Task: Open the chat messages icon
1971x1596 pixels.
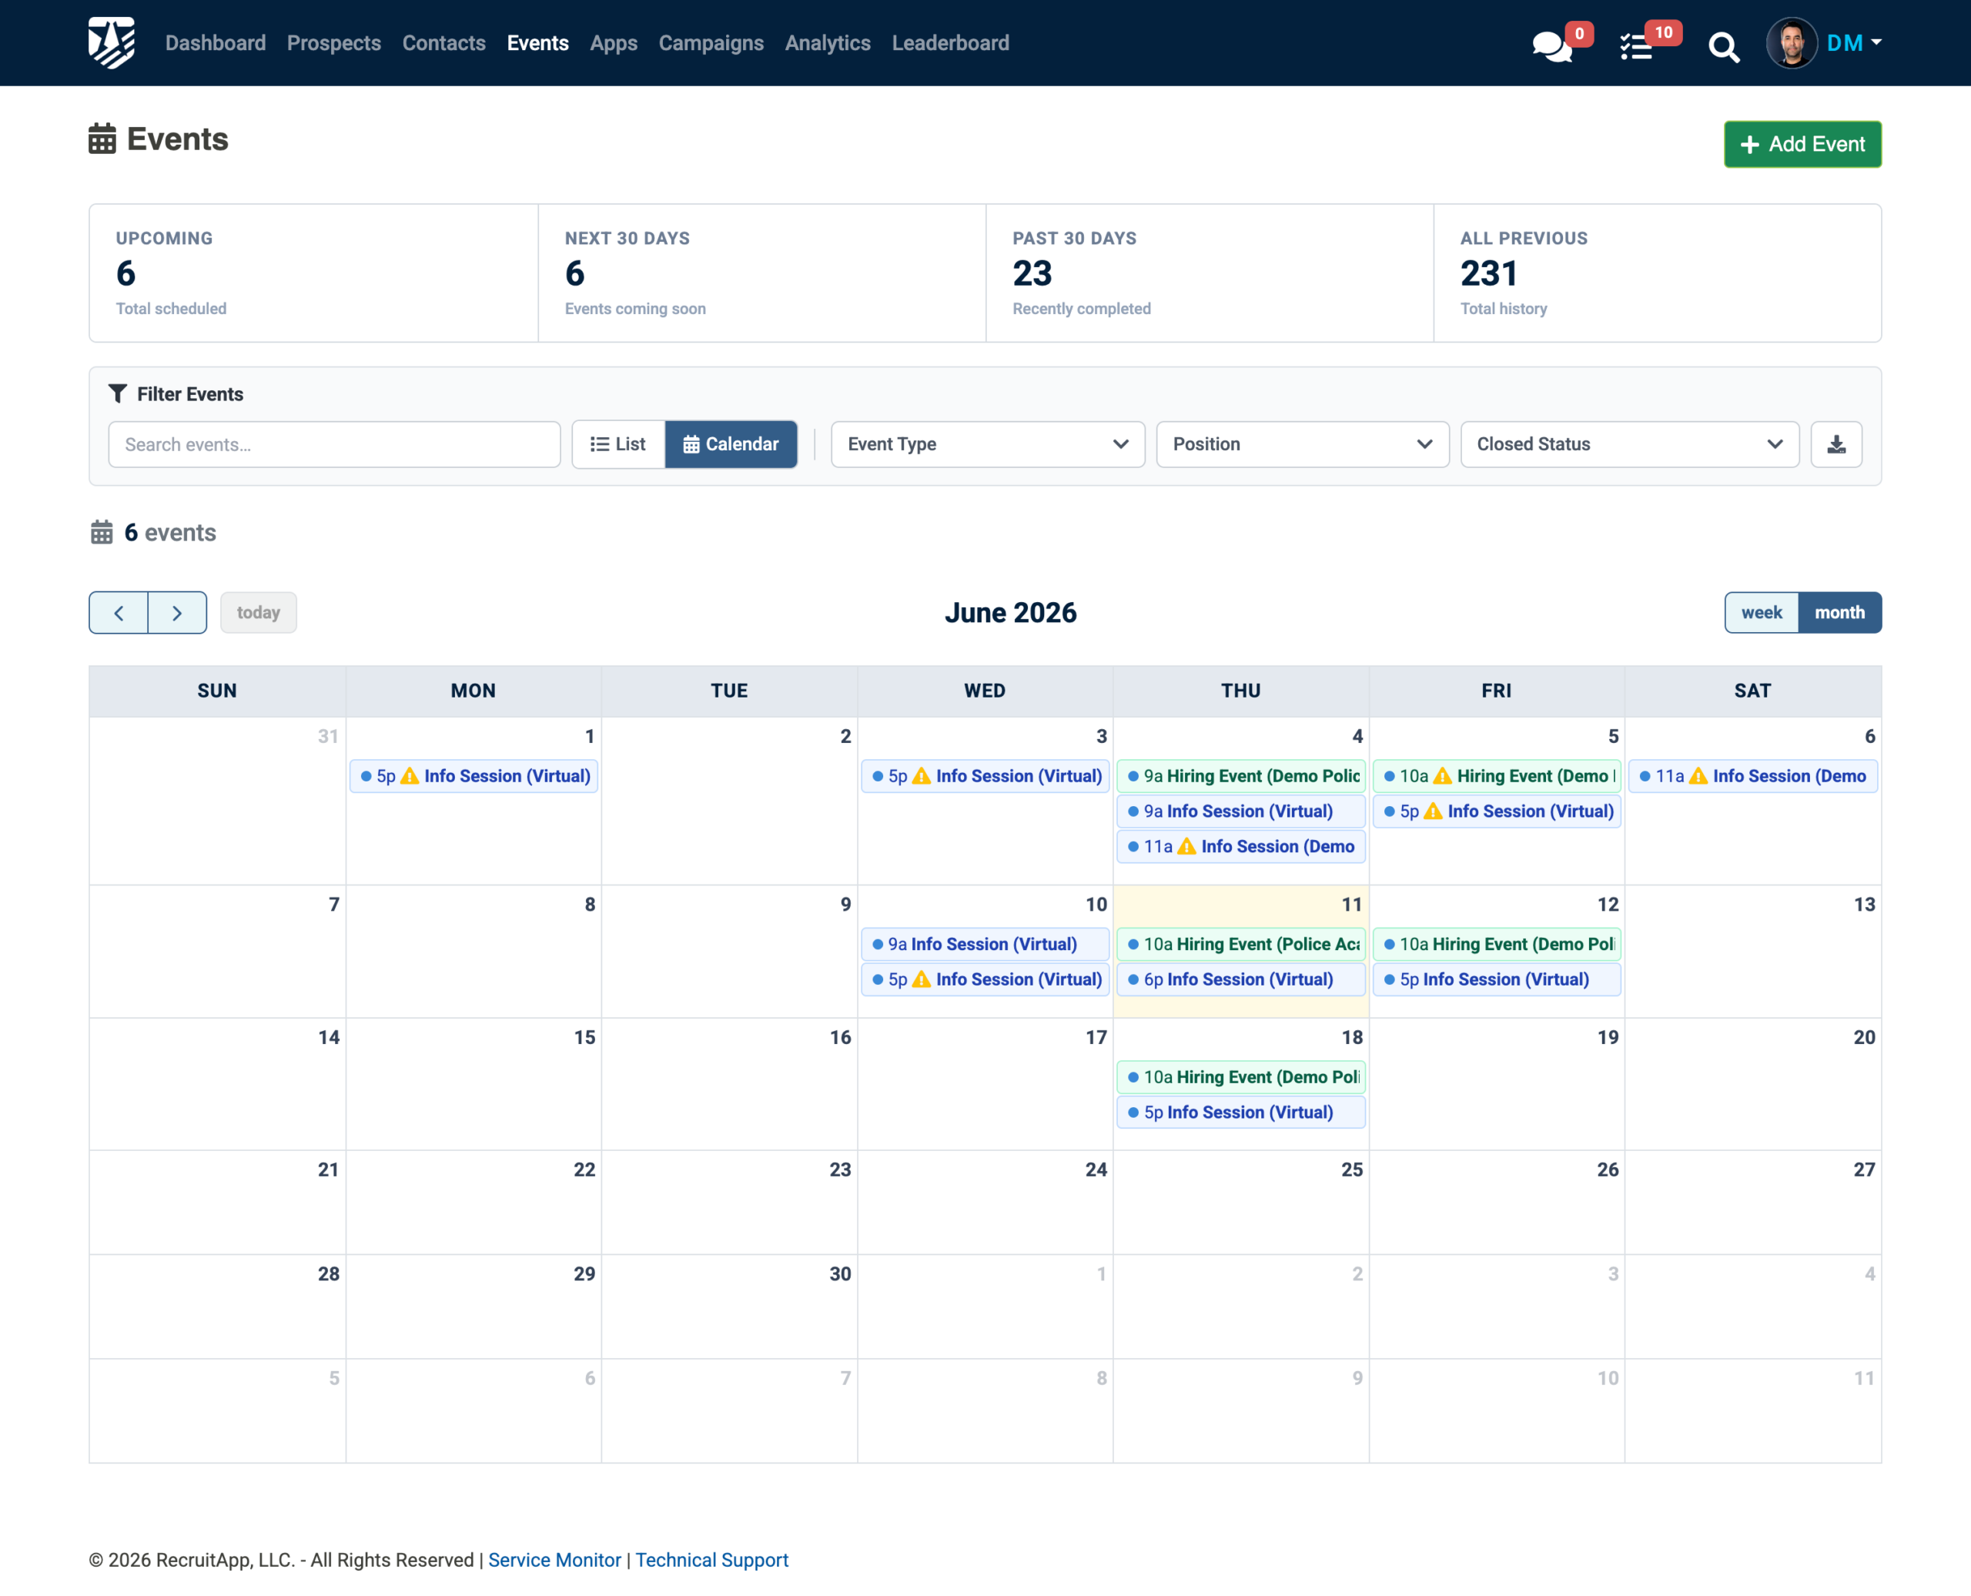Action: [1552, 46]
